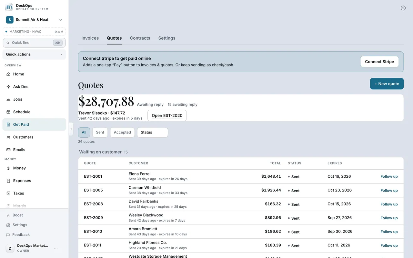The image size is (413, 258).
Task: Expand Quick actions chevron
Action: [x=61, y=55]
